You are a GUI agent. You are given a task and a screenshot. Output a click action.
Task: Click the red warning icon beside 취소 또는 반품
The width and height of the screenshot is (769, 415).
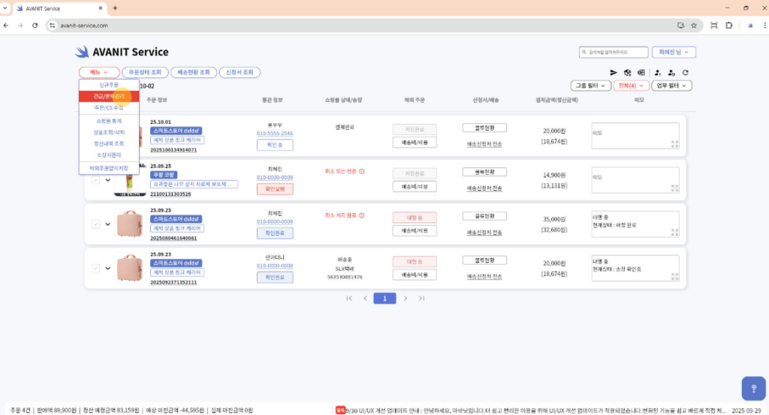(361, 171)
